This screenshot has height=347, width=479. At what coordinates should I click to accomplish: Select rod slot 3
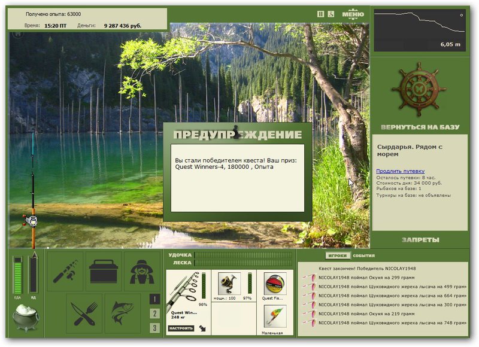click(154, 328)
